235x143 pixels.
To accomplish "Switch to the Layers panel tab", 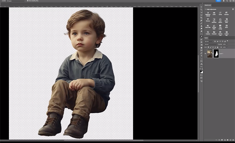I will click(x=206, y=38).
